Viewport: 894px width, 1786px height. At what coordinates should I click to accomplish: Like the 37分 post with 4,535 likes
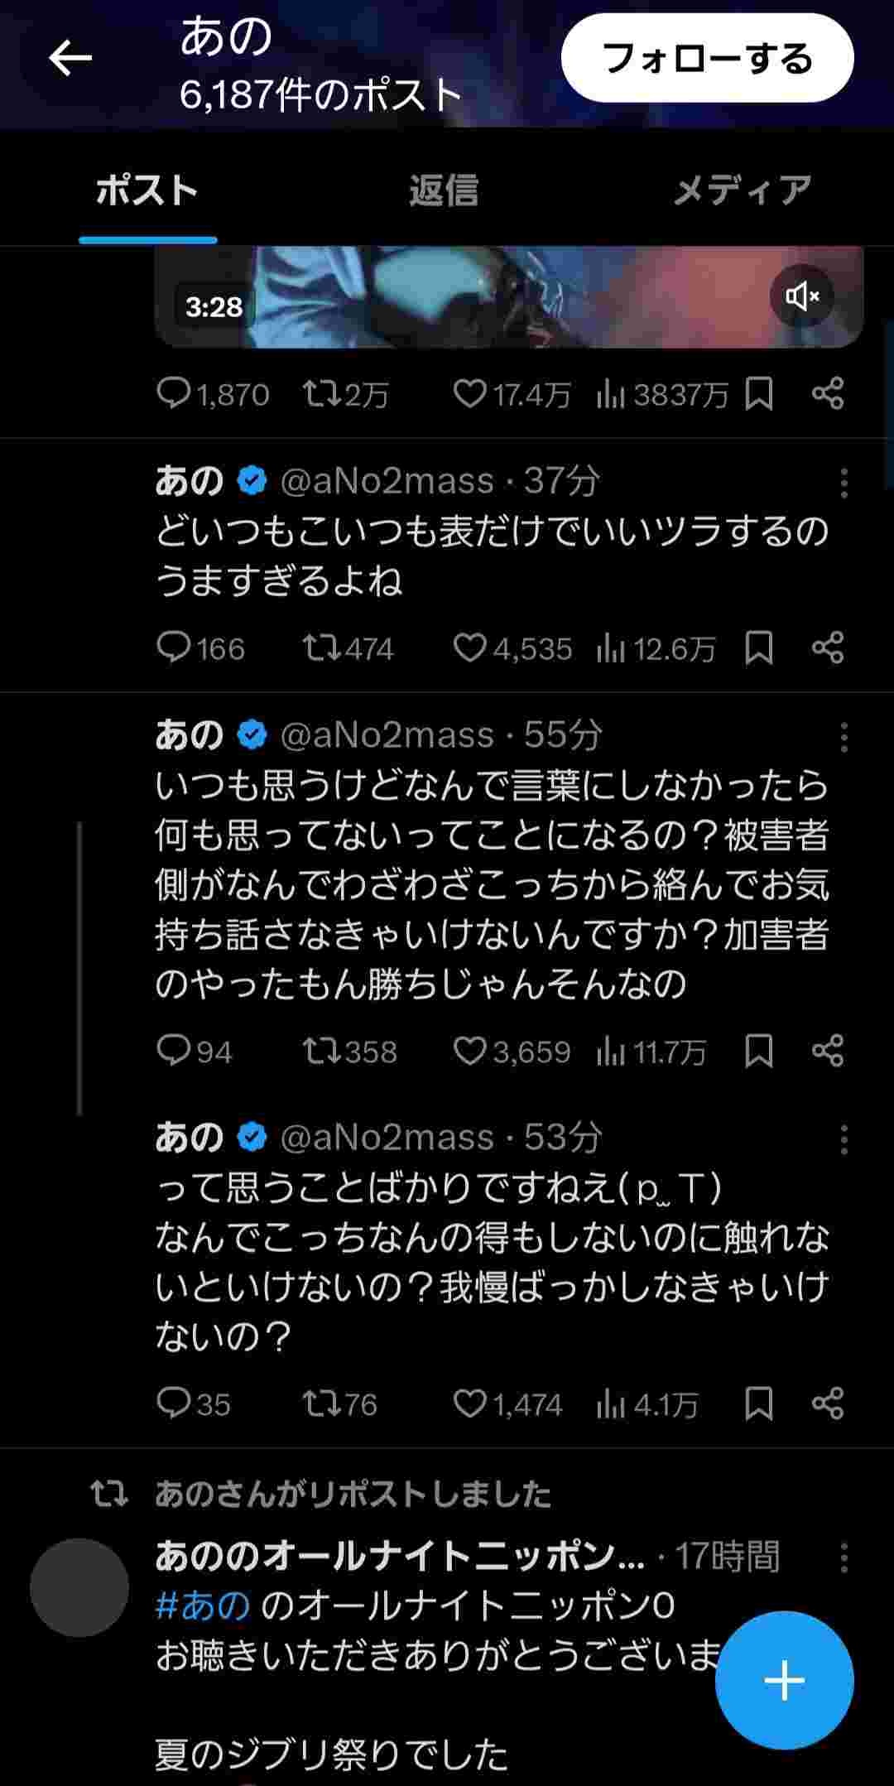click(469, 648)
